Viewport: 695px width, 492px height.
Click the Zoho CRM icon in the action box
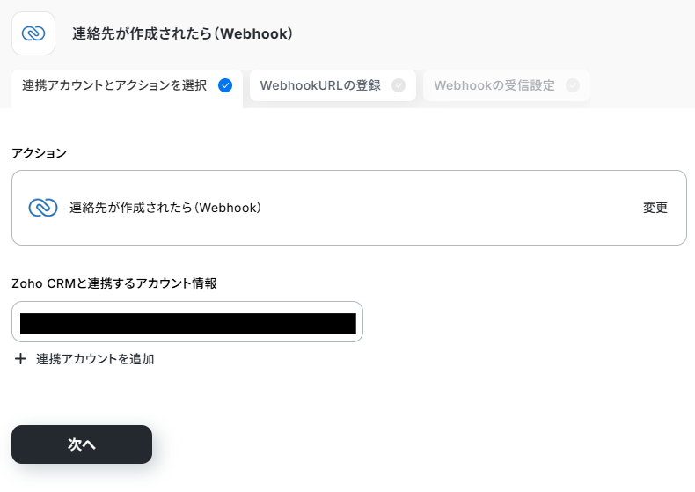point(43,208)
